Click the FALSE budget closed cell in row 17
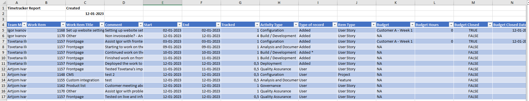The width and height of the screenshot is (529, 101). [473, 97]
